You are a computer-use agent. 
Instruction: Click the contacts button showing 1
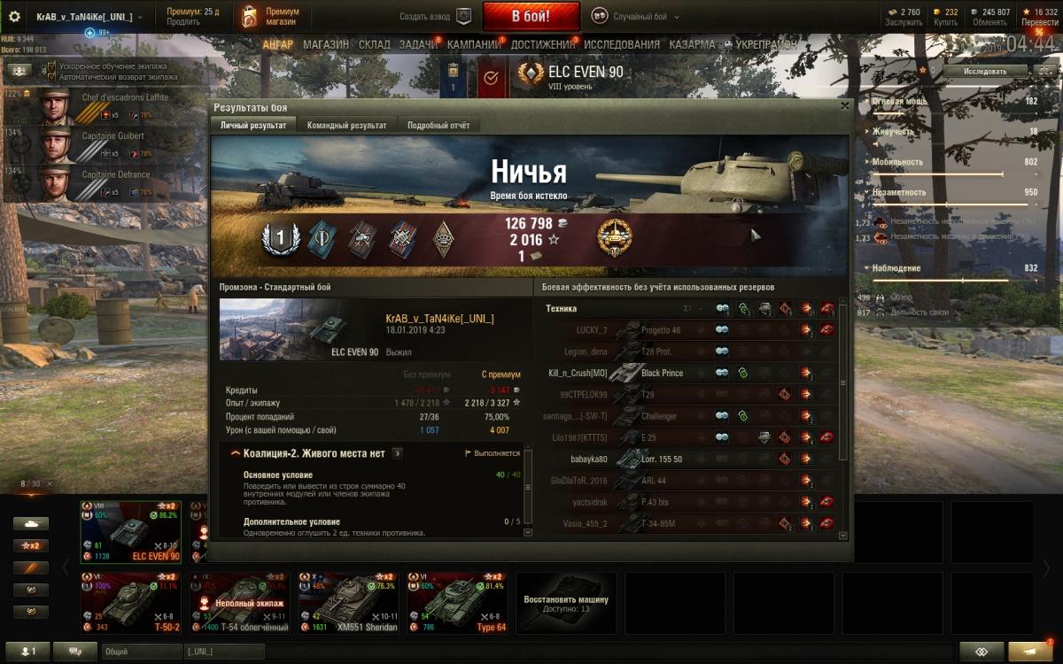tap(26, 652)
